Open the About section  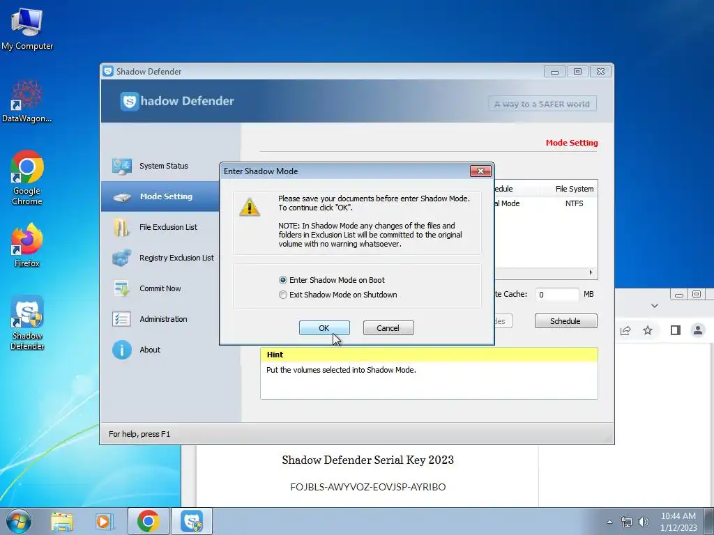[x=150, y=350]
